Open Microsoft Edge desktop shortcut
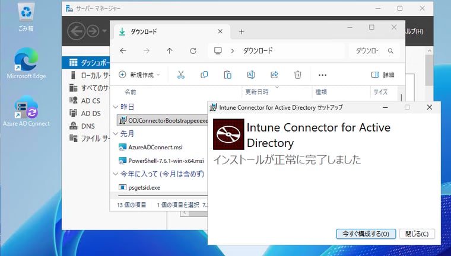The width and height of the screenshot is (451, 256). 26,63
